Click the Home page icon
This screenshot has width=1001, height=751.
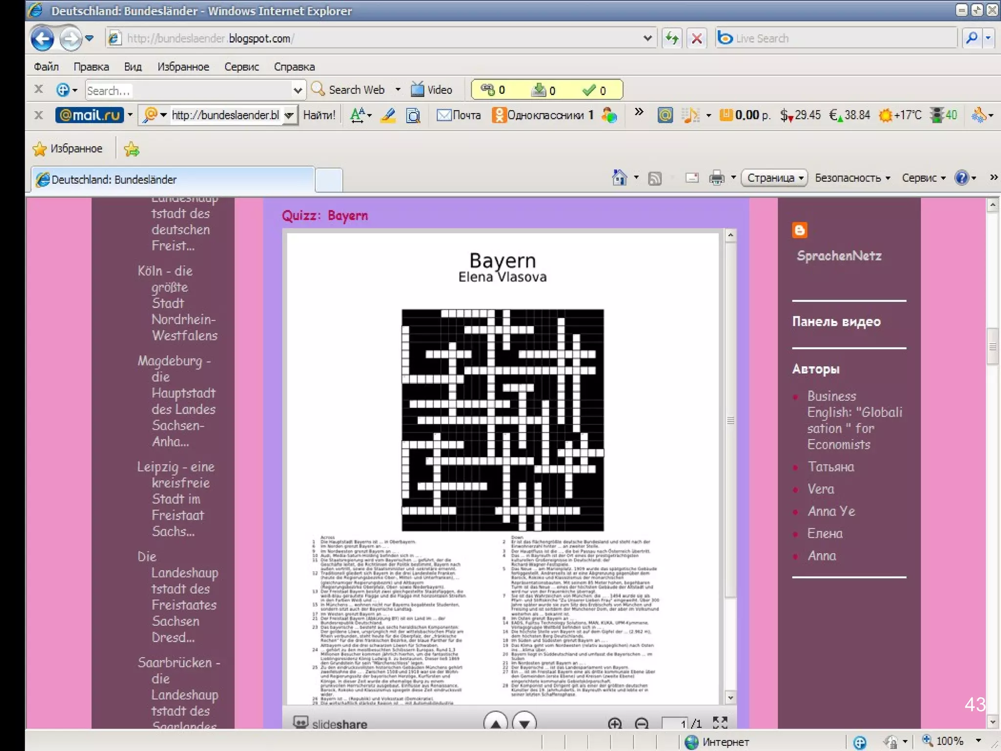(x=619, y=178)
